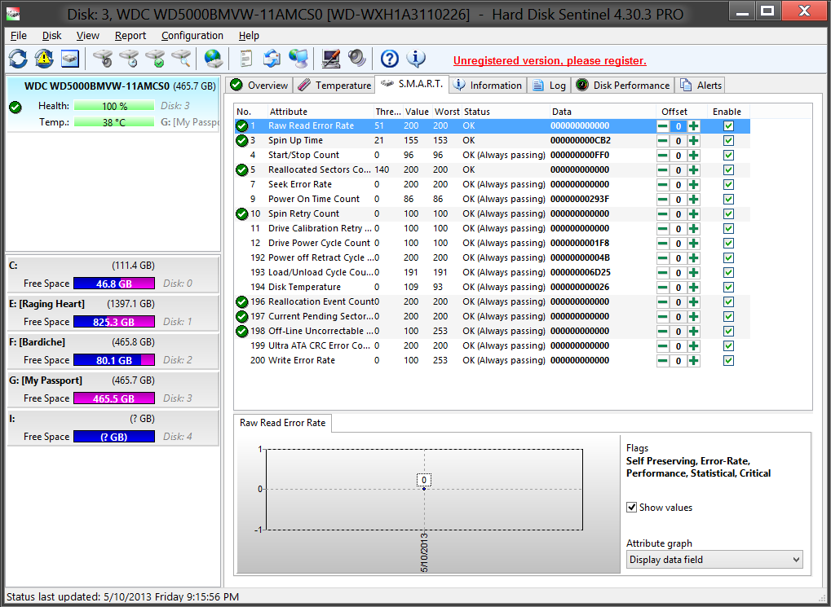
Task: Click the speaker sound toolbar icon
Action: [x=357, y=59]
